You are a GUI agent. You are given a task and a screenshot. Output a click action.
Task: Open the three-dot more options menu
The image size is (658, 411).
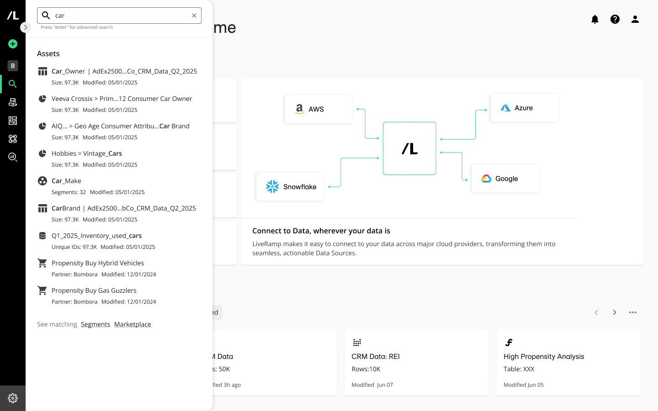point(633,312)
